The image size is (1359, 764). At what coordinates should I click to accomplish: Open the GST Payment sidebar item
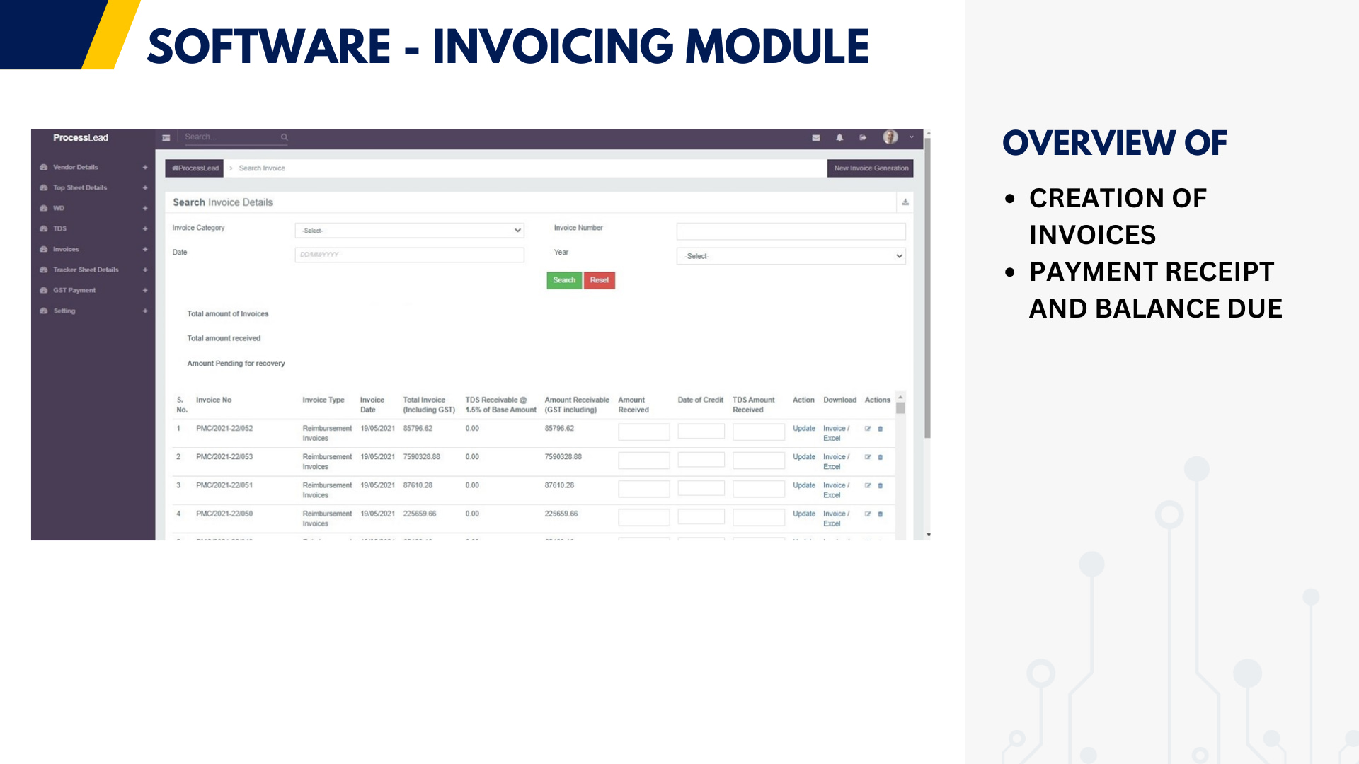[74, 291]
